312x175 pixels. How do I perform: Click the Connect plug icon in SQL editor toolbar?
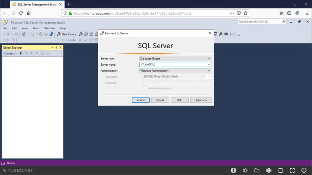(8, 40)
